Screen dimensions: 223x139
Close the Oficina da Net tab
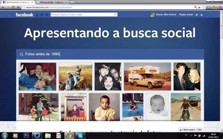point(66,2)
